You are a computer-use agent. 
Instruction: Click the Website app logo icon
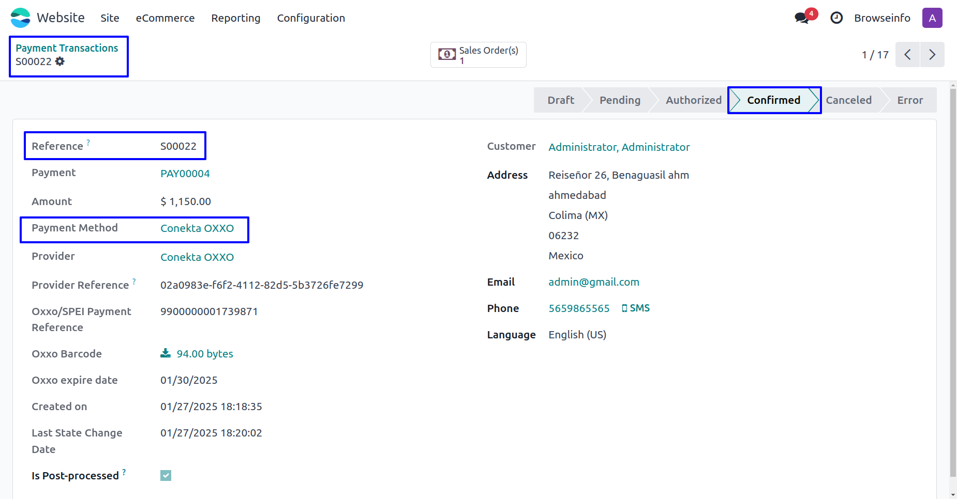(21, 18)
